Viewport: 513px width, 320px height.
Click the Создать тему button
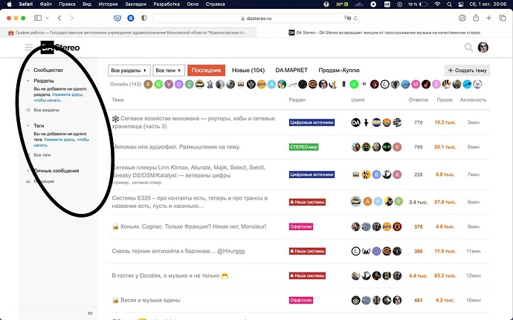468,71
